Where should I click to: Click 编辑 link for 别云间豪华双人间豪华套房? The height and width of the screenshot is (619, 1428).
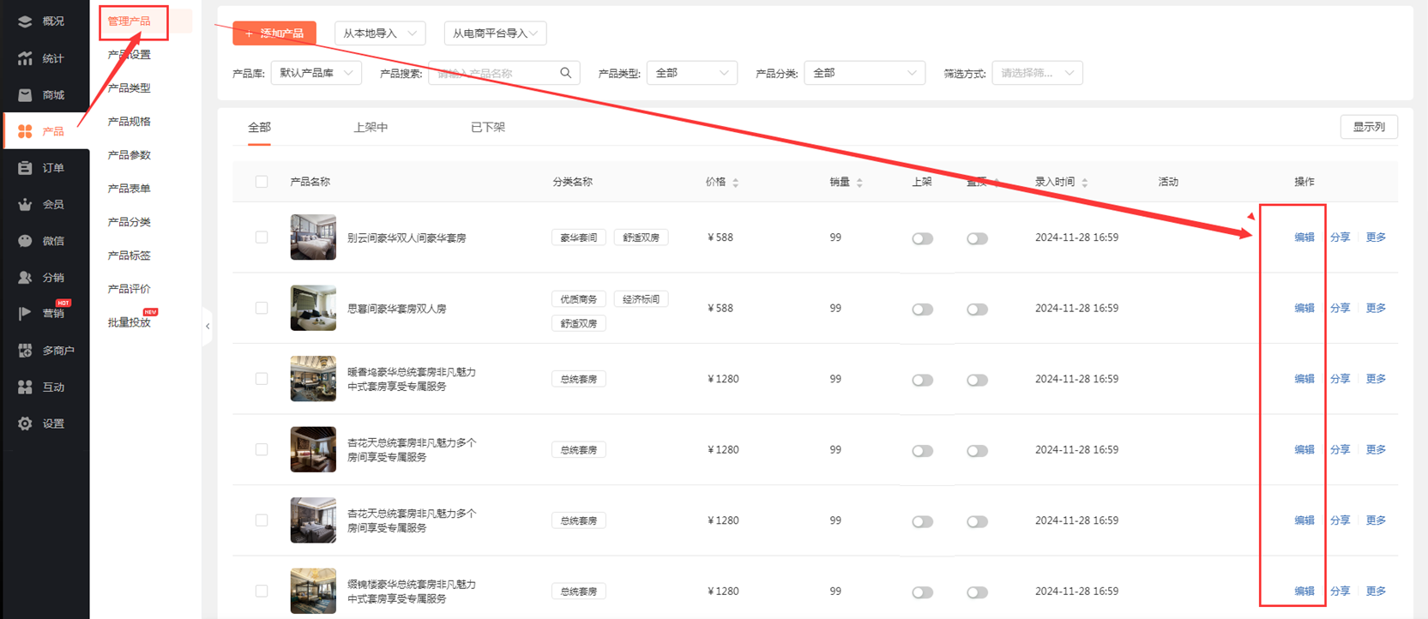click(1304, 237)
